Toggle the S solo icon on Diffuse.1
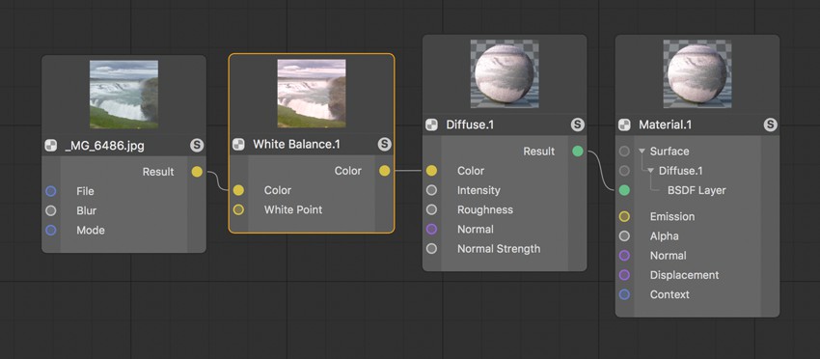 [577, 124]
